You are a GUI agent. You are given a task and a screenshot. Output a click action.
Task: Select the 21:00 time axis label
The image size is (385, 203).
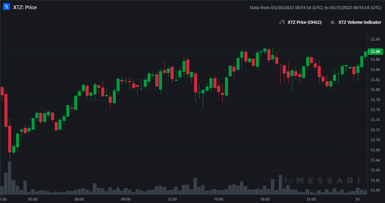(311, 199)
